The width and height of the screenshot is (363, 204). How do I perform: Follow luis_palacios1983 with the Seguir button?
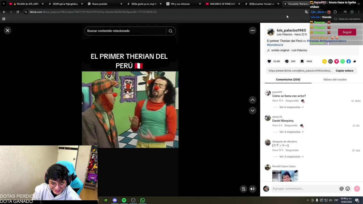coord(347,32)
